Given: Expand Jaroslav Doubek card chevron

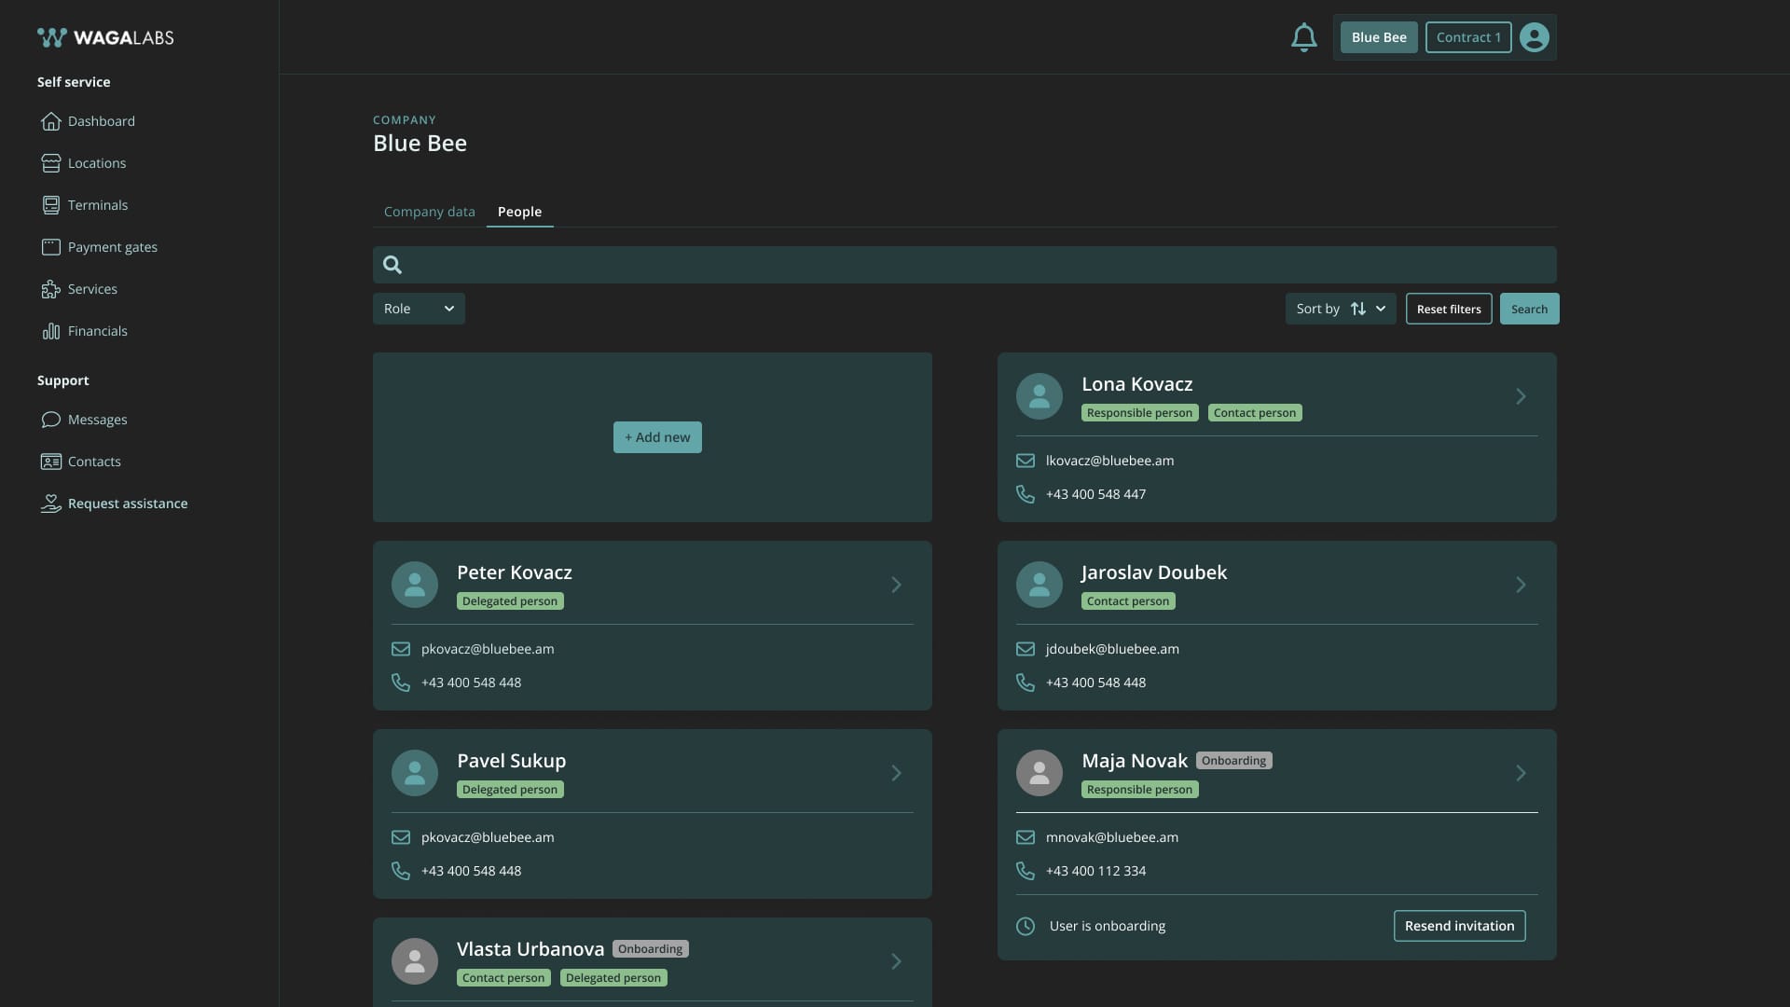Looking at the screenshot, I should coord(1521,585).
